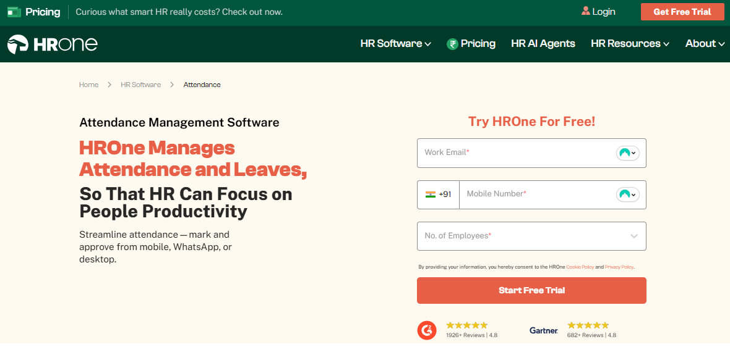Click the G2 logo badge
Viewport: 730px width, 347px height.
tap(426, 330)
